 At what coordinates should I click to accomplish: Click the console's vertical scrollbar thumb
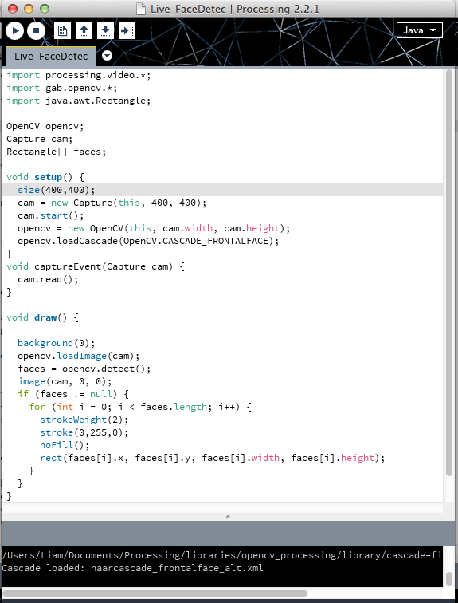(448, 579)
